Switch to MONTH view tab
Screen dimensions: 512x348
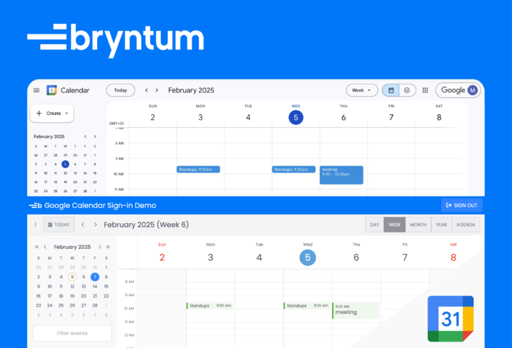pyautogui.click(x=418, y=225)
